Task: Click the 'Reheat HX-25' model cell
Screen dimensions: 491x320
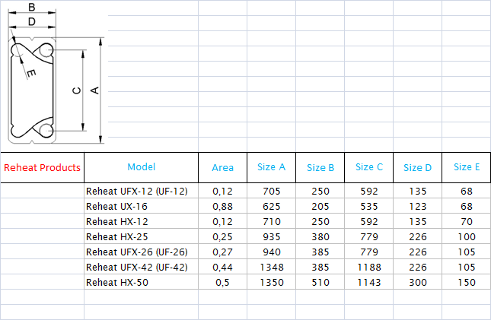Action: click(x=142, y=237)
